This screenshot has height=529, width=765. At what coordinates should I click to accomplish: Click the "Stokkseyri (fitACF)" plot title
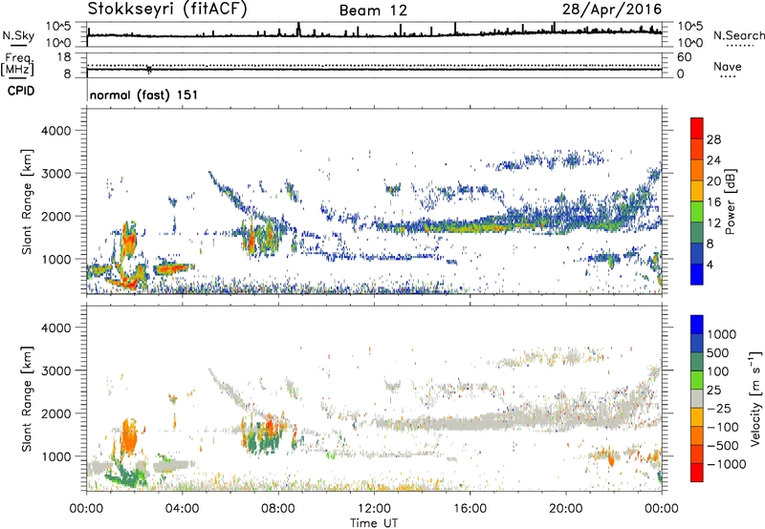(167, 9)
